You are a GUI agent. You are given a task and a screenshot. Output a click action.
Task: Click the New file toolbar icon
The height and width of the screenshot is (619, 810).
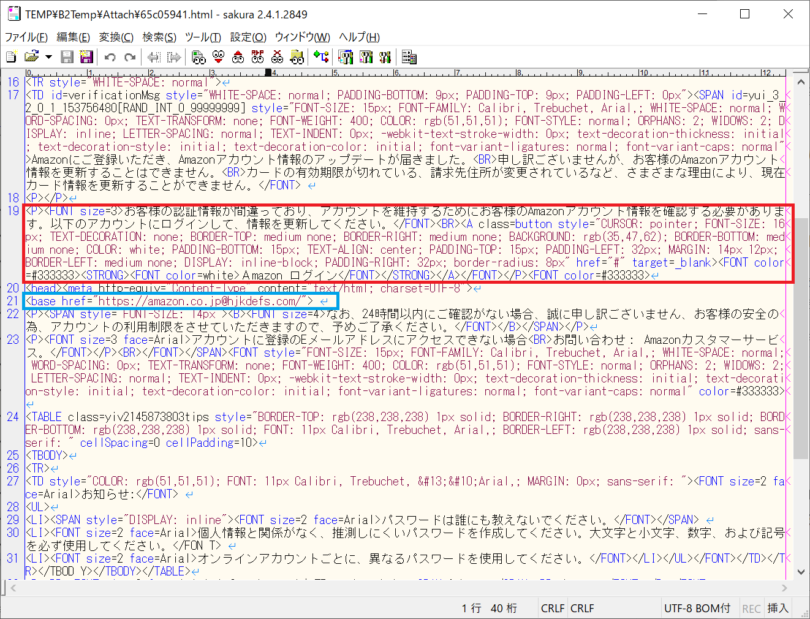coord(11,57)
